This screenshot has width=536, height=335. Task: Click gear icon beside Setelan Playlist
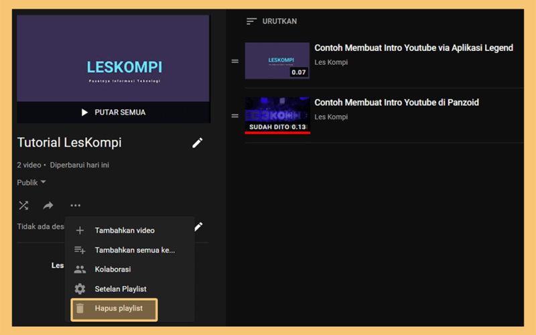pos(80,289)
